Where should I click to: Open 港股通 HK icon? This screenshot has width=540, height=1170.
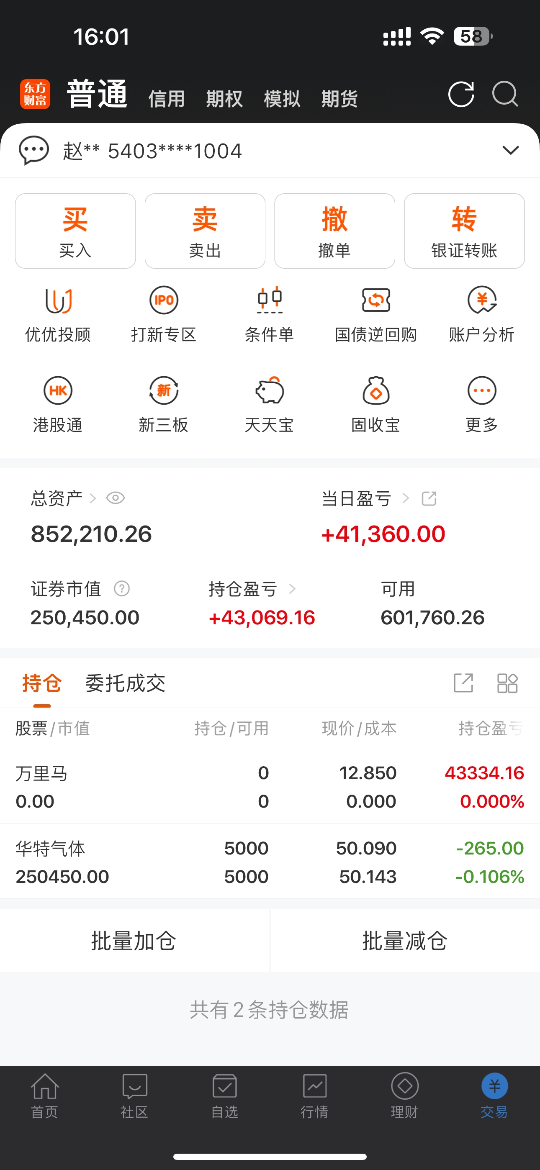(58, 390)
